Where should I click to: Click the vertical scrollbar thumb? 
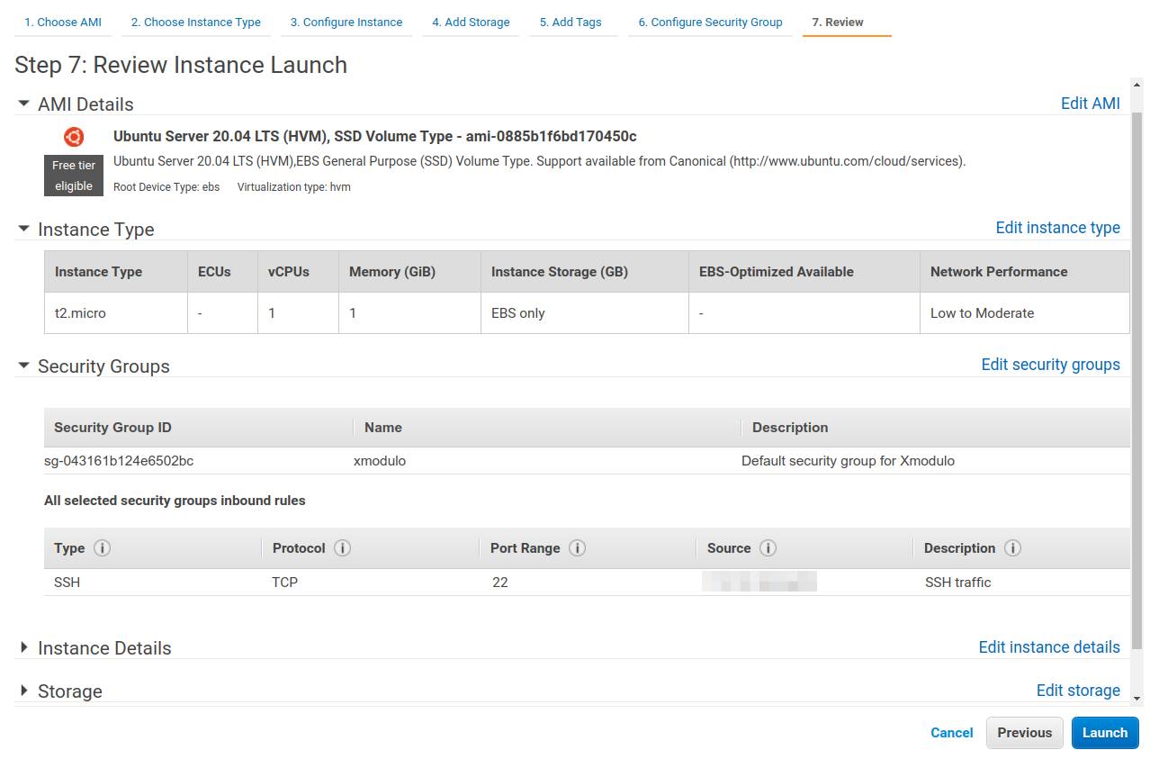(1137, 381)
